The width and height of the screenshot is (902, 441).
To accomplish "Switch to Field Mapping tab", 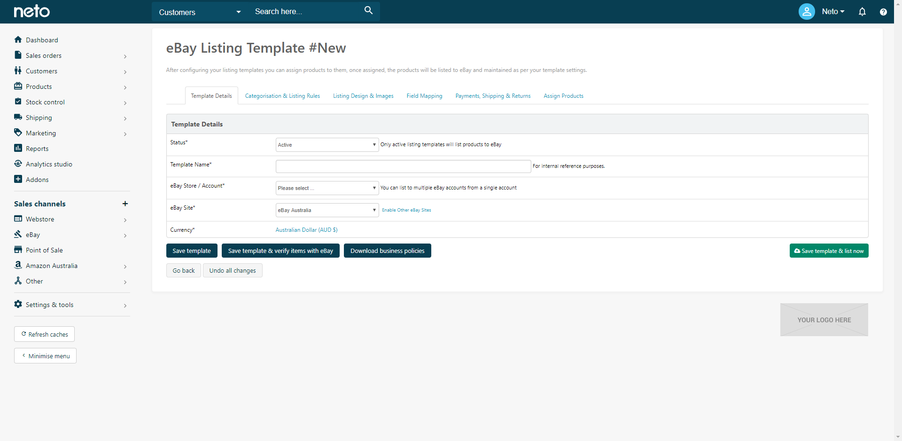I will [x=424, y=96].
